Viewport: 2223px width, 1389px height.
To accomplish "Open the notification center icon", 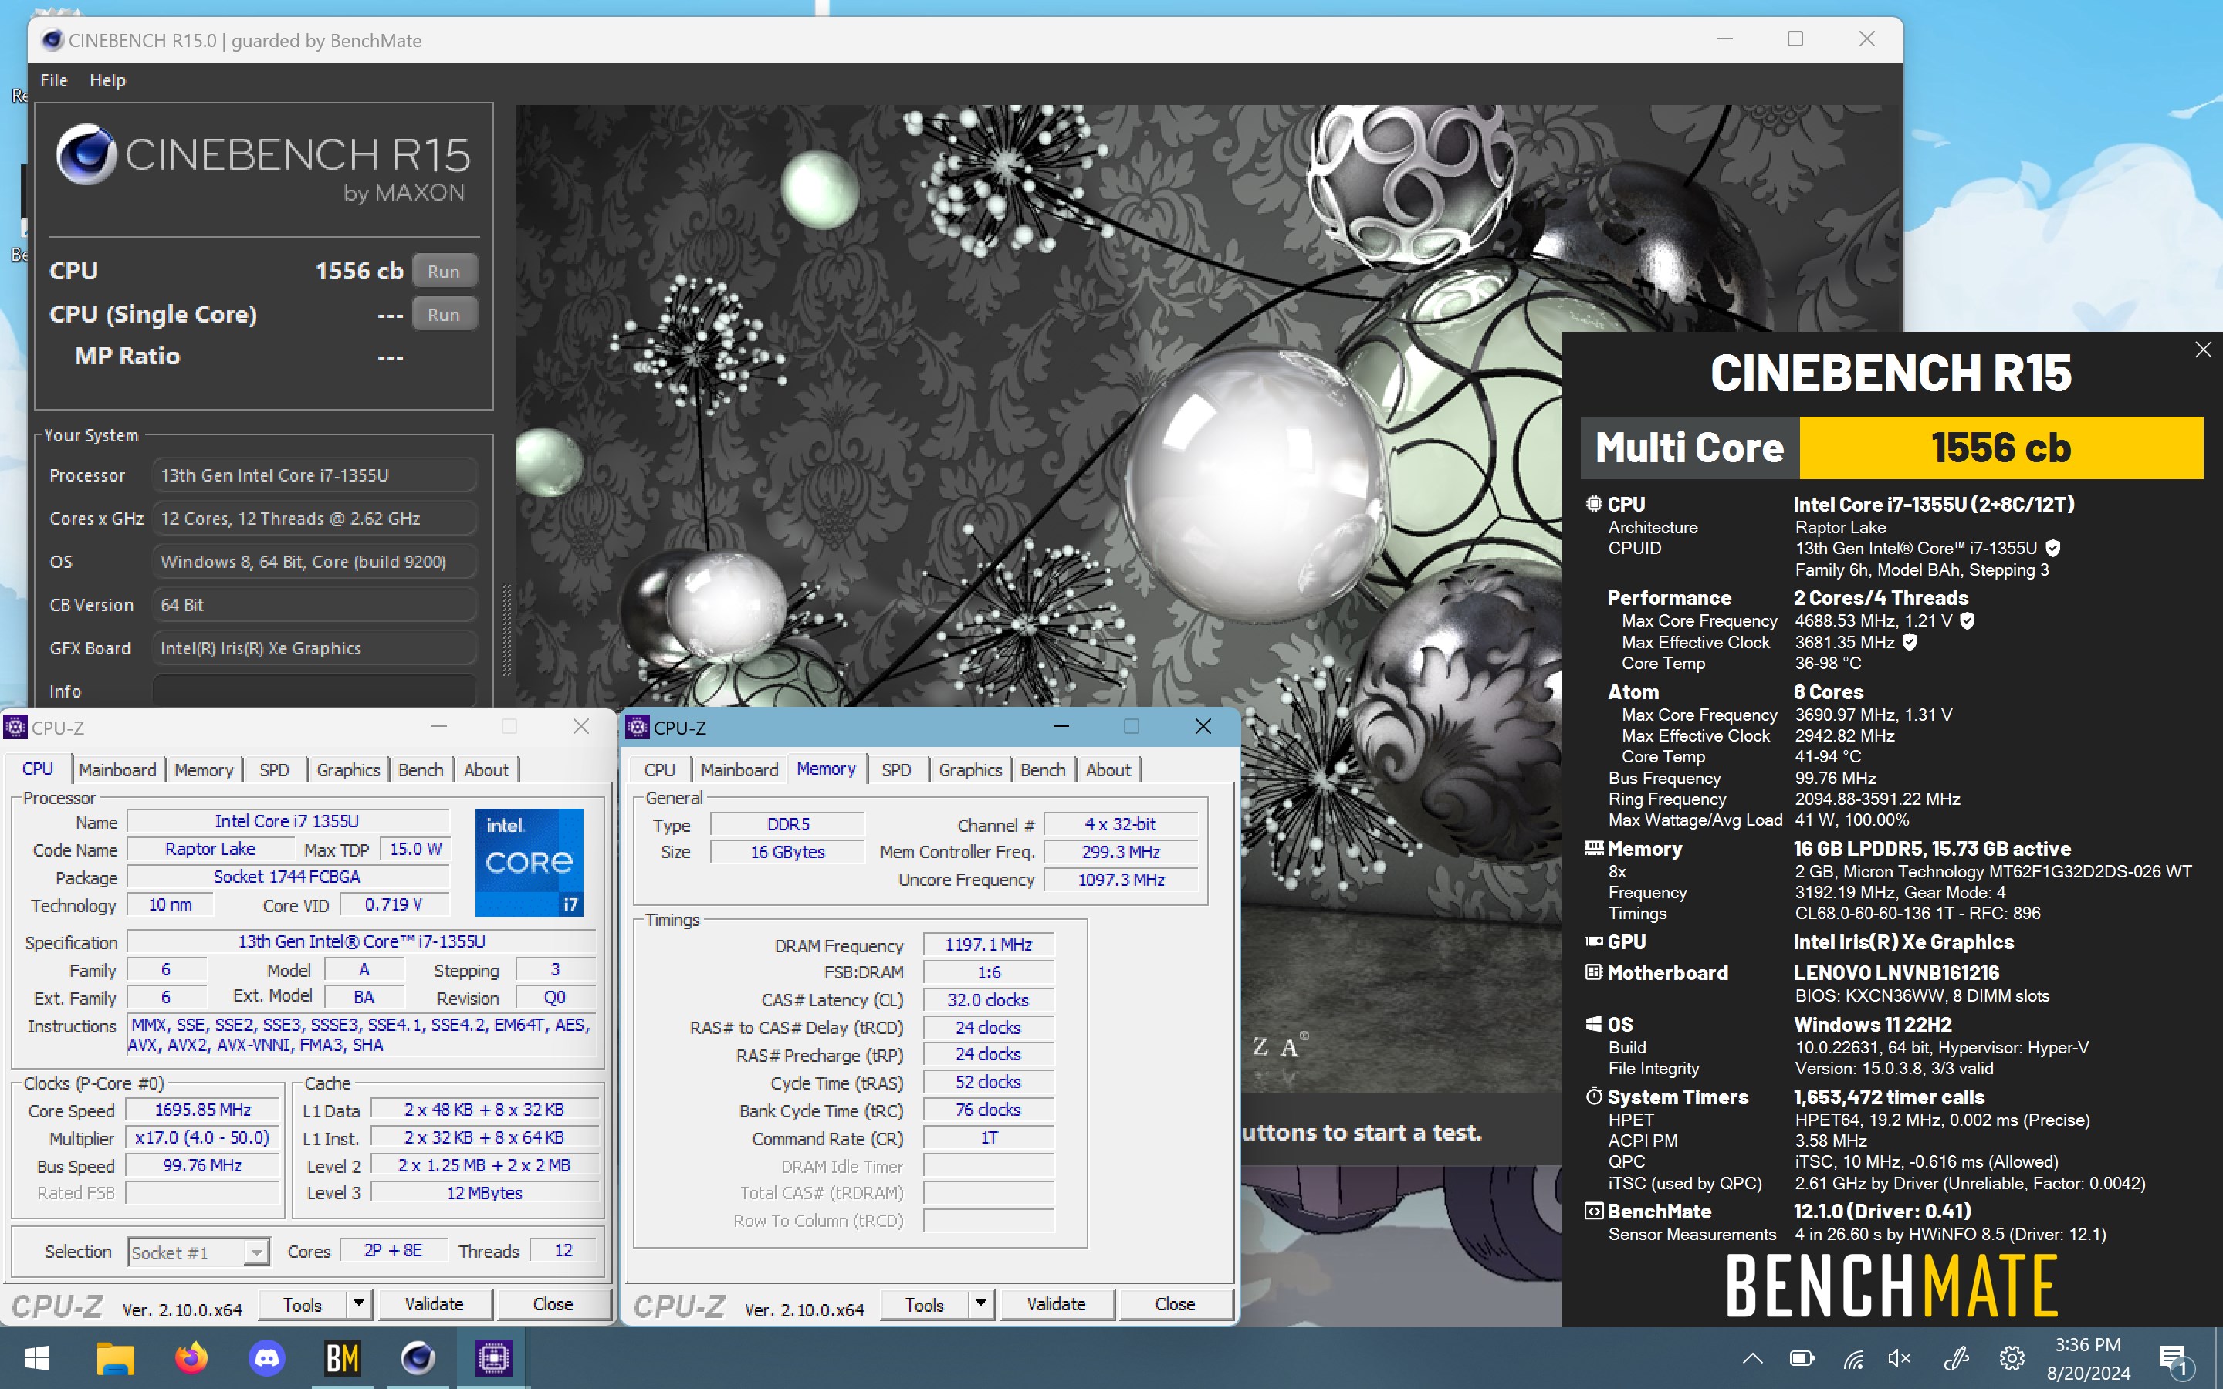I will click(2174, 1360).
